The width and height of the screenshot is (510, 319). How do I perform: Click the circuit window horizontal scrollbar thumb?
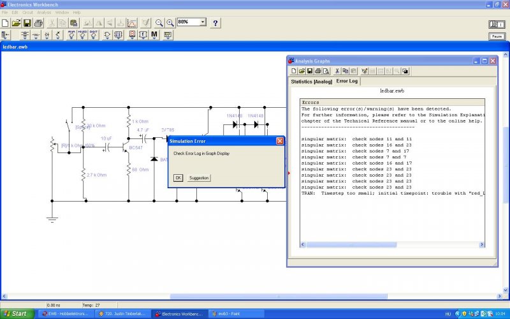pos(279,296)
